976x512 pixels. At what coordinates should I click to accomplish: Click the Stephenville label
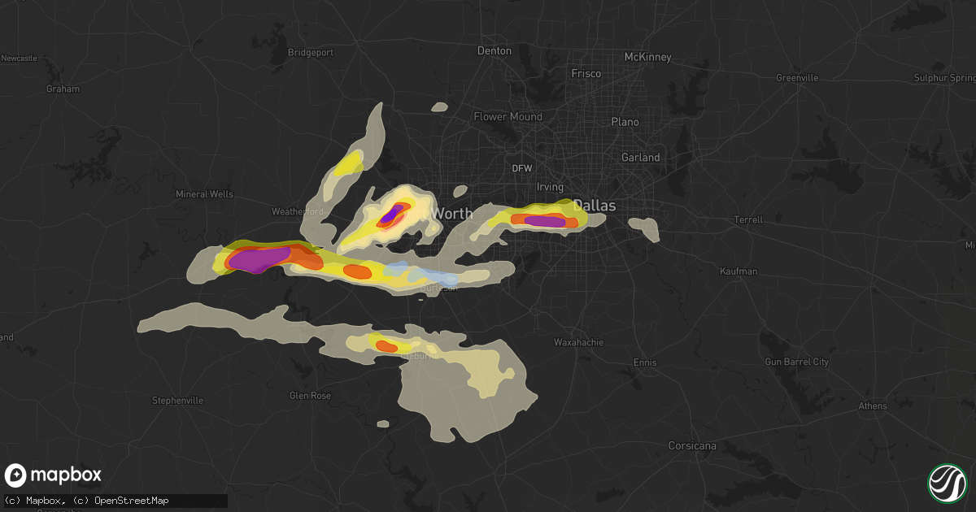(178, 401)
